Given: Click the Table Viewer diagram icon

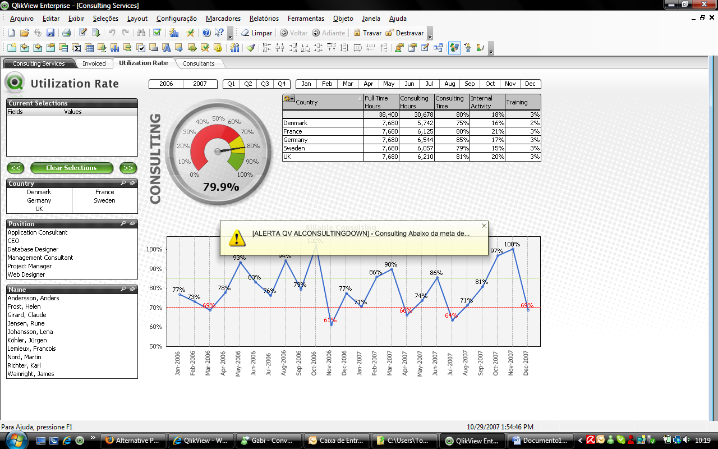Looking at the screenshot, I should (x=438, y=48).
